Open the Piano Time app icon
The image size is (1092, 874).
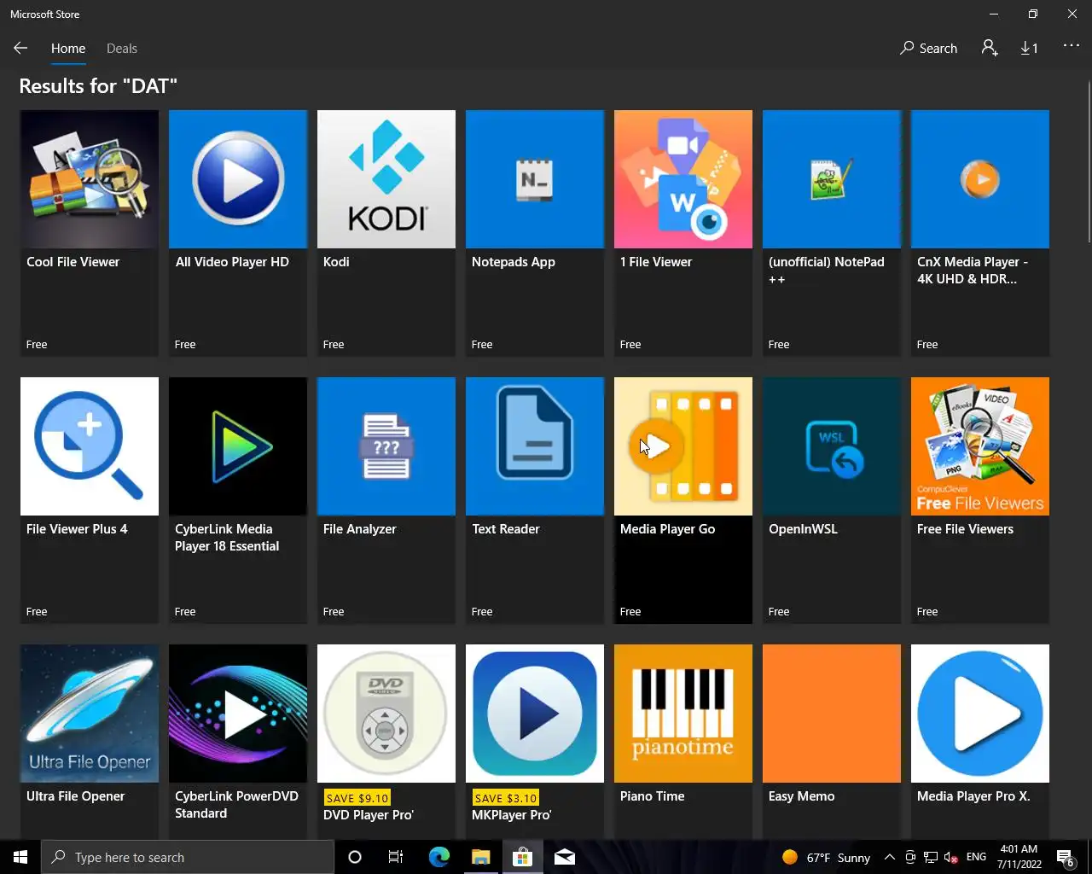point(683,714)
